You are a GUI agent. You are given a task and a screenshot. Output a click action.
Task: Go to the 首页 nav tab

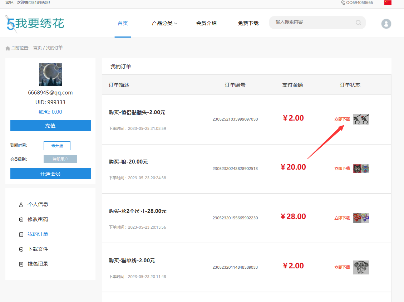coord(123,23)
